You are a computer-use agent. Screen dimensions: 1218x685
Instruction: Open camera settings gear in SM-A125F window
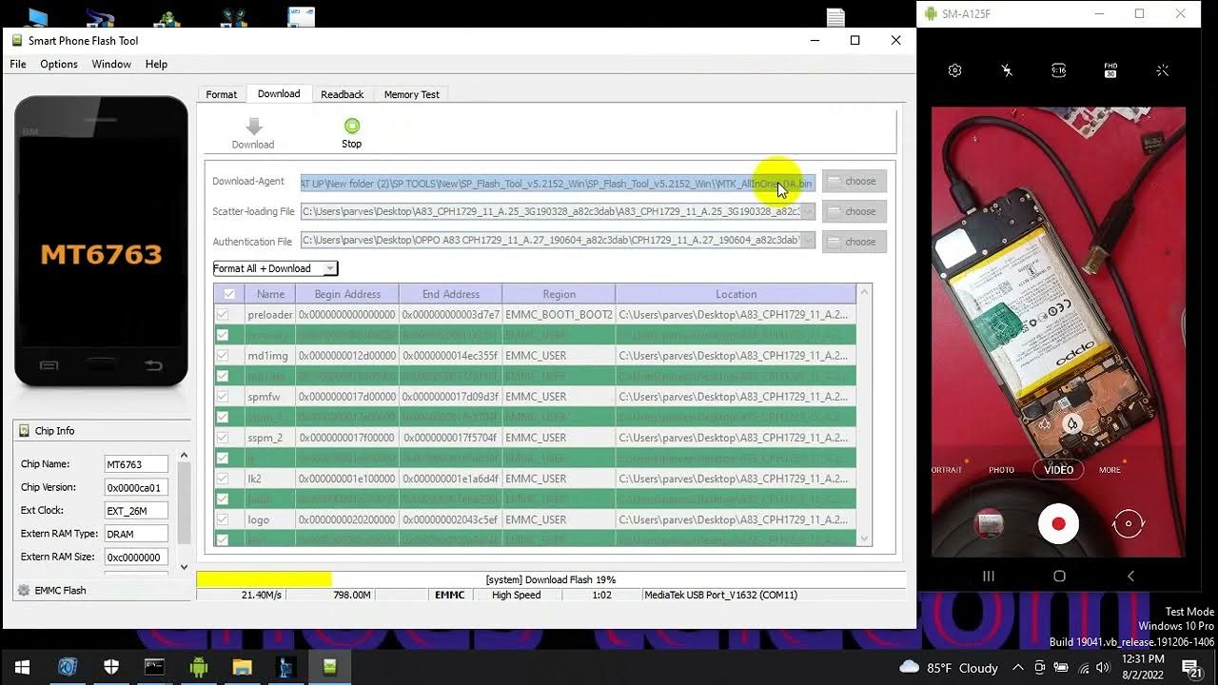955,70
